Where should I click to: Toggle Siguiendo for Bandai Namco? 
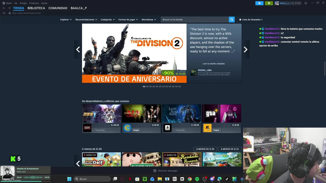coord(99,130)
